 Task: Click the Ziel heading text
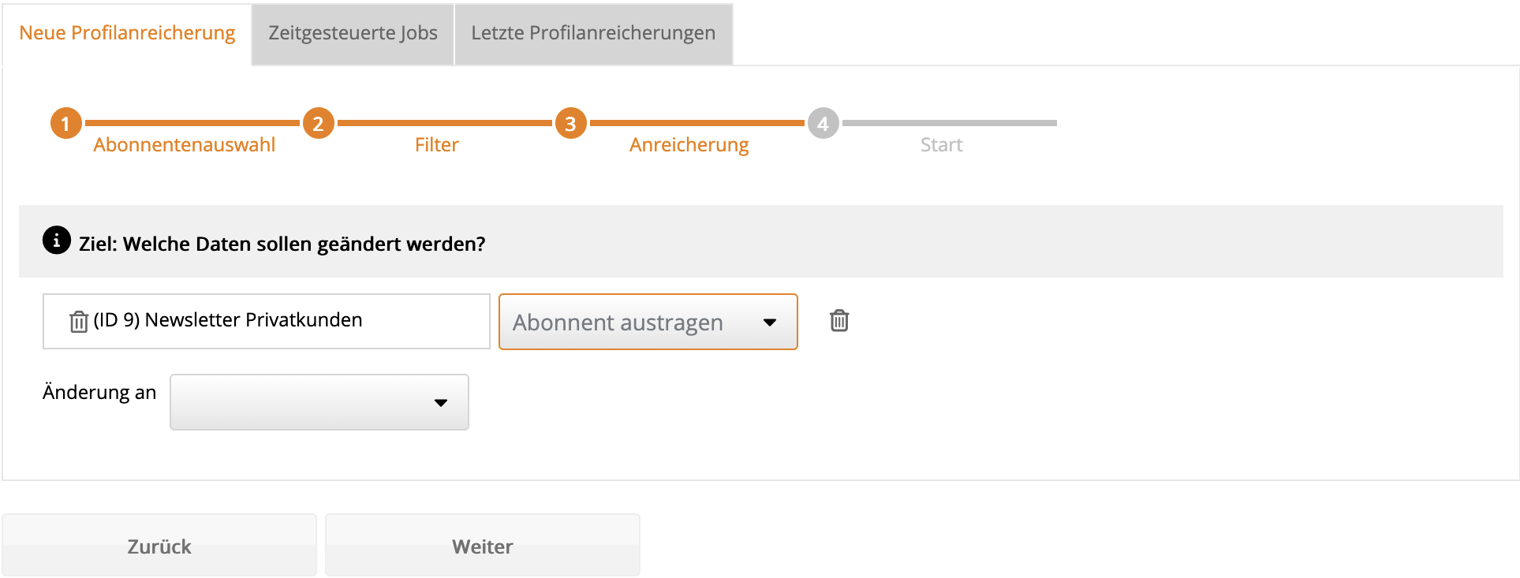(x=282, y=244)
